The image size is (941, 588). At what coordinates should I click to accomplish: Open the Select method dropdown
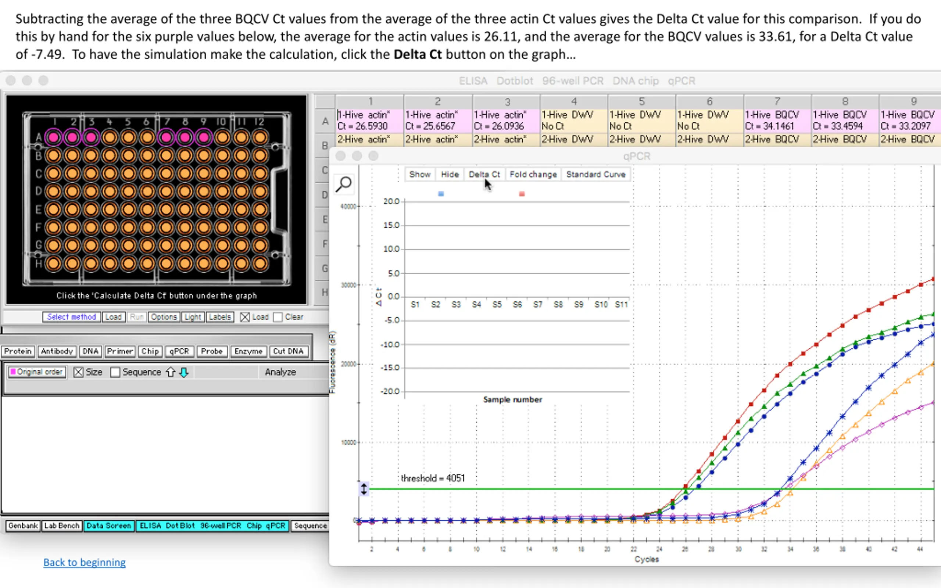(x=72, y=317)
